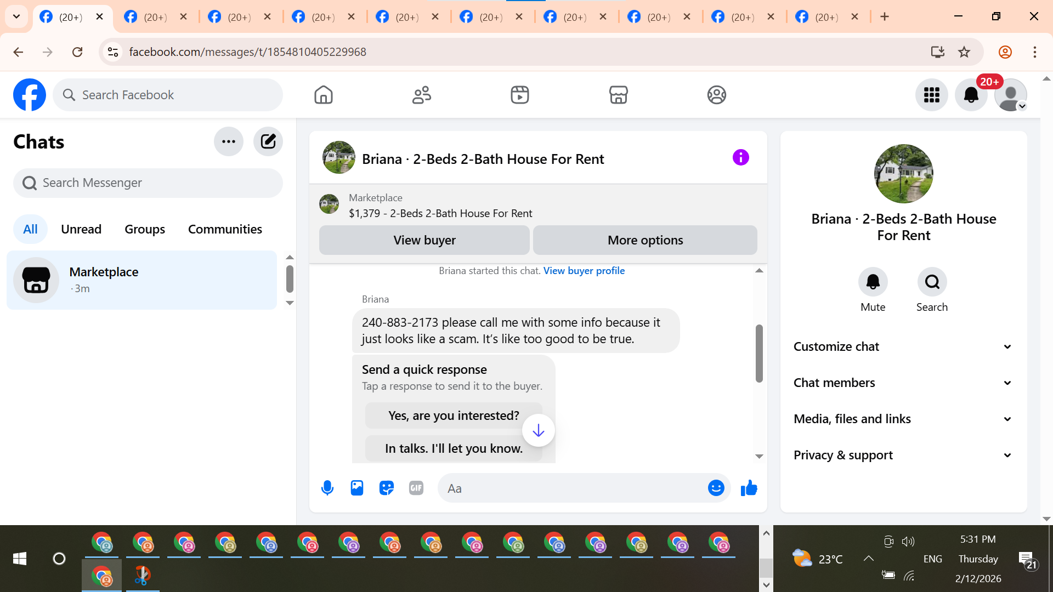
Task: Click the View buyer button
Action: [x=424, y=240]
